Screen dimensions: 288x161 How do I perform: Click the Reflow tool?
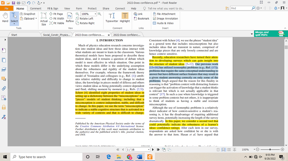[x=70, y=18]
